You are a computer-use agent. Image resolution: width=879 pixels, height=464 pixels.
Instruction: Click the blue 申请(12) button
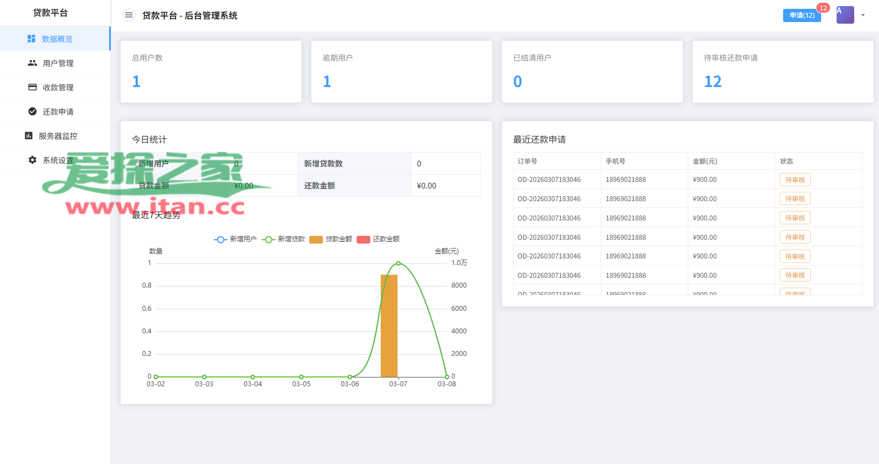point(802,15)
